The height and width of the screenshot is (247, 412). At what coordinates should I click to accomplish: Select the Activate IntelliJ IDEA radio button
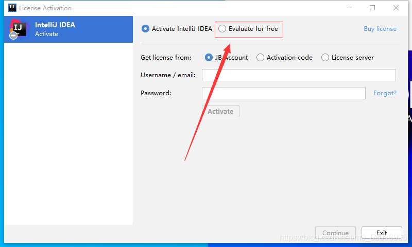(x=145, y=29)
